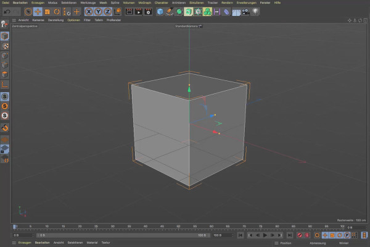
Task: Select the Rotate tool
Action: pos(57,12)
